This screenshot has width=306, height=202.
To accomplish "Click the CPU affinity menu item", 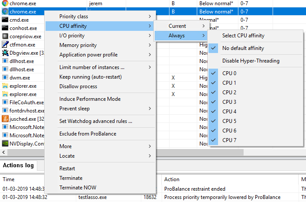I will [100, 26].
